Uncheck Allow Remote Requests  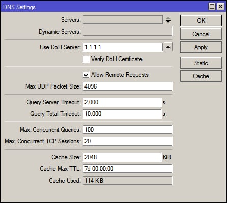point(86,75)
